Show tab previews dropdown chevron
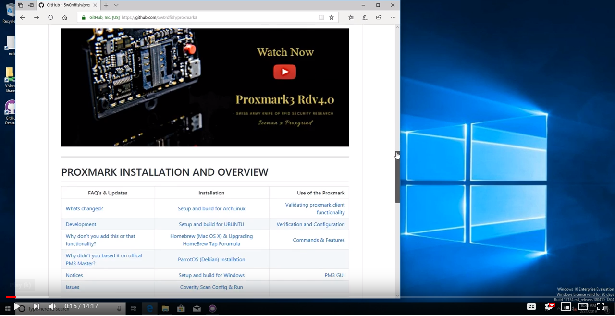The height and width of the screenshot is (316, 615). 116,5
